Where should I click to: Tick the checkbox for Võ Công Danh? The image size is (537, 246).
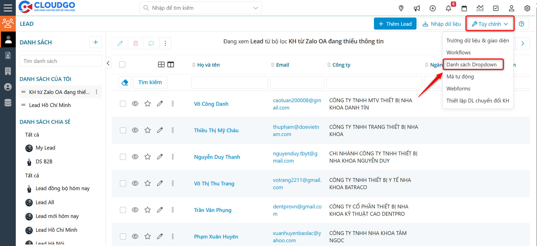[x=123, y=104]
